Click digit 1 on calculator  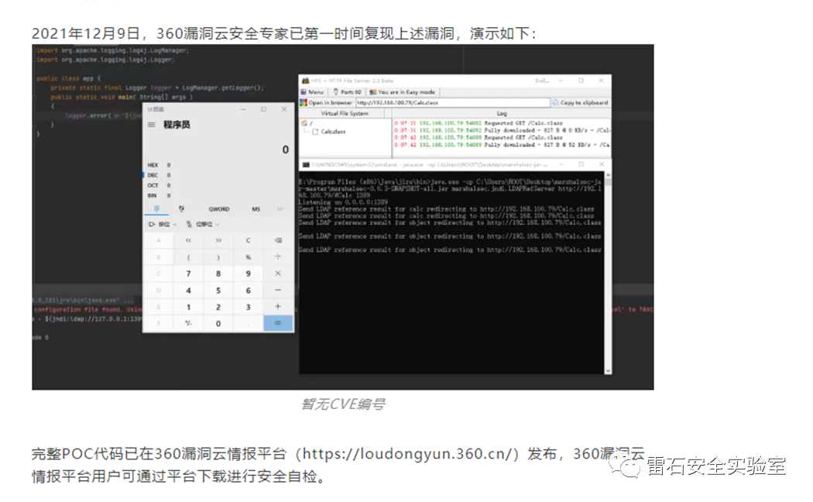tap(188, 307)
